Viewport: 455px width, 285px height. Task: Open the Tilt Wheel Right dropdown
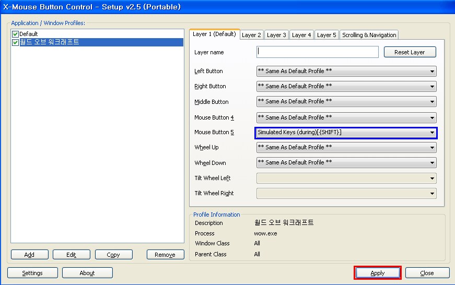pos(346,193)
